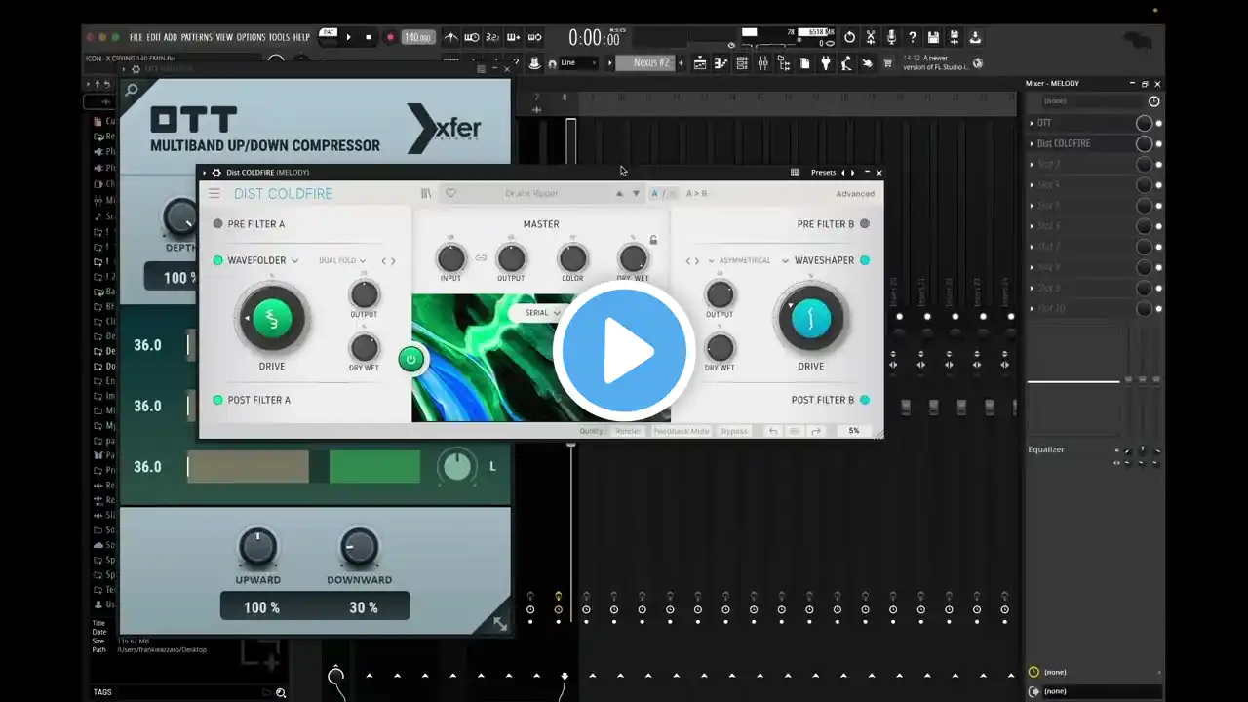This screenshot has height=702, width=1248.
Task: Click the master COLOR knob
Action: (572, 258)
